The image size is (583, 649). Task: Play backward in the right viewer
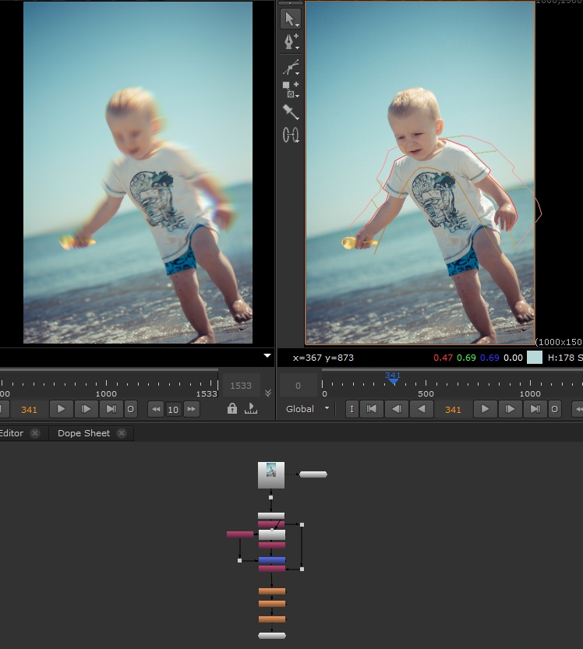[x=422, y=409]
